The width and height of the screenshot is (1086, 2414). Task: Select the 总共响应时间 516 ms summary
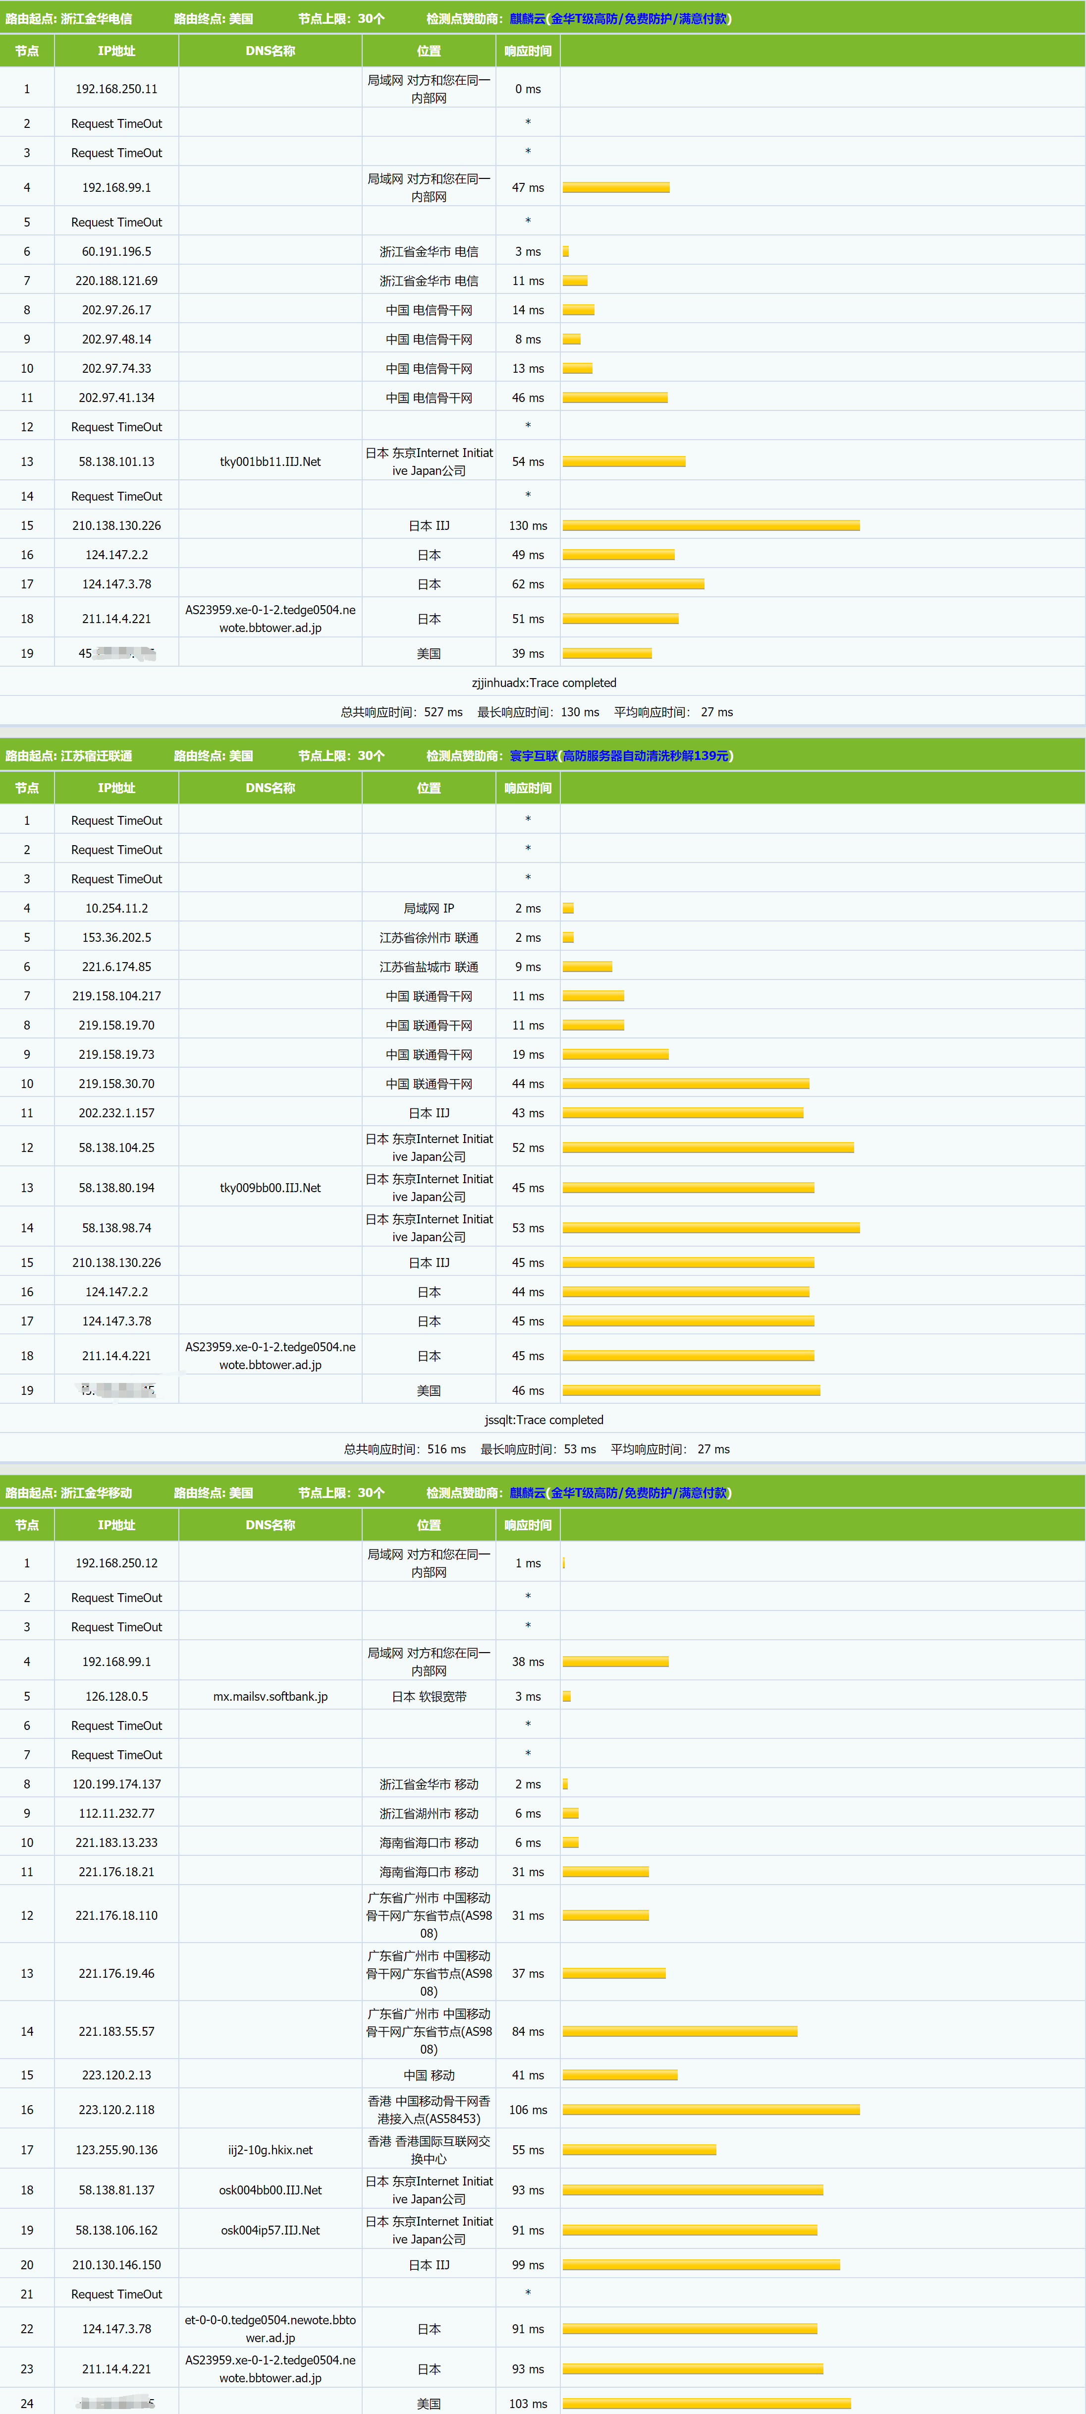click(x=404, y=1449)
